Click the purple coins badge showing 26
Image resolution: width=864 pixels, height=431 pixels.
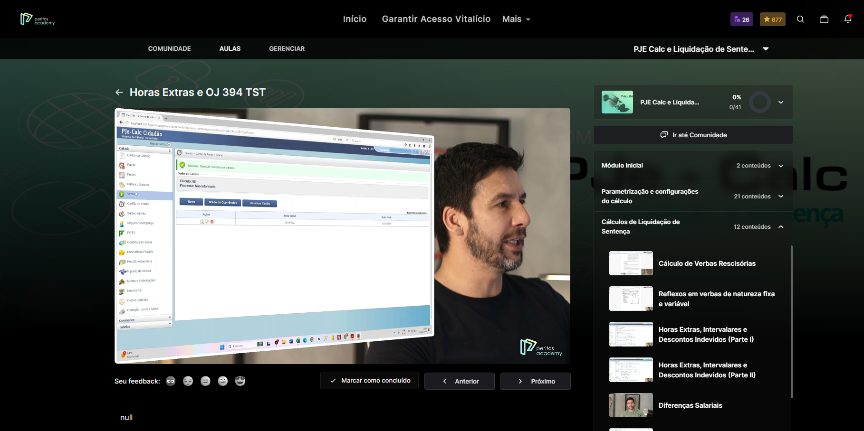pyautogui.click(x=741, y=19)
